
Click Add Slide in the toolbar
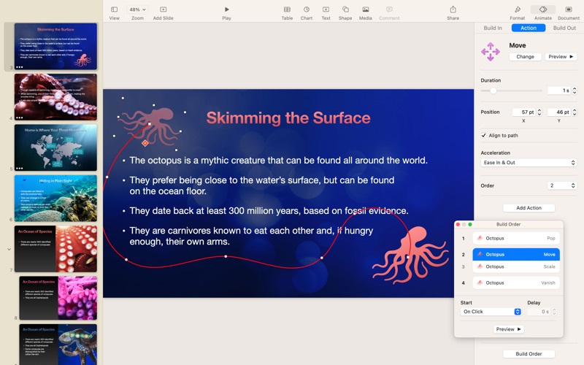(x=163, y=9)
